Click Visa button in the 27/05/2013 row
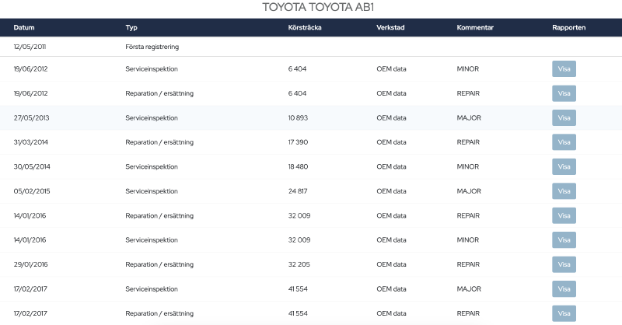The image size is (622, 325). pos(564,118)
